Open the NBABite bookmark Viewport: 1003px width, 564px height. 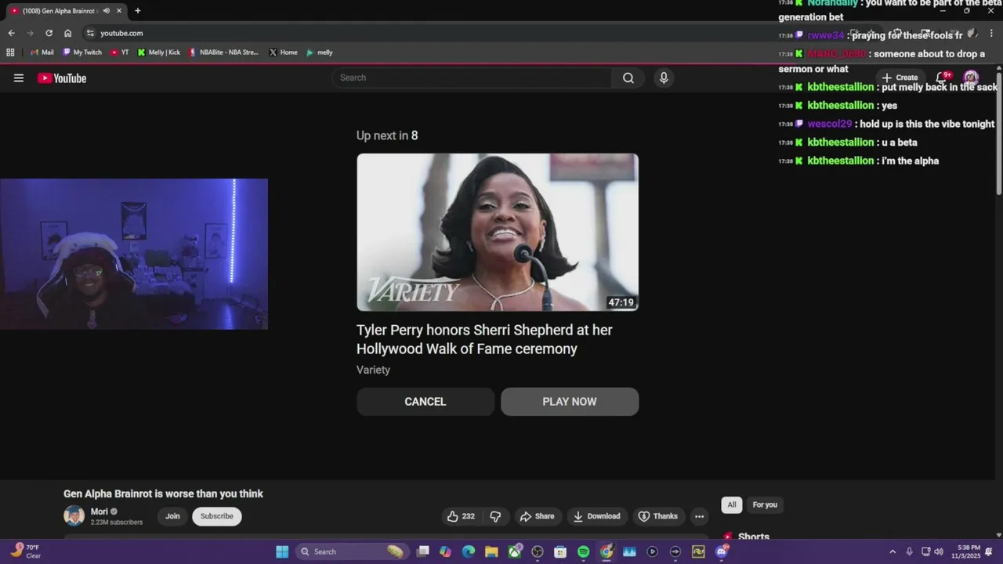[x=223, y=52]
